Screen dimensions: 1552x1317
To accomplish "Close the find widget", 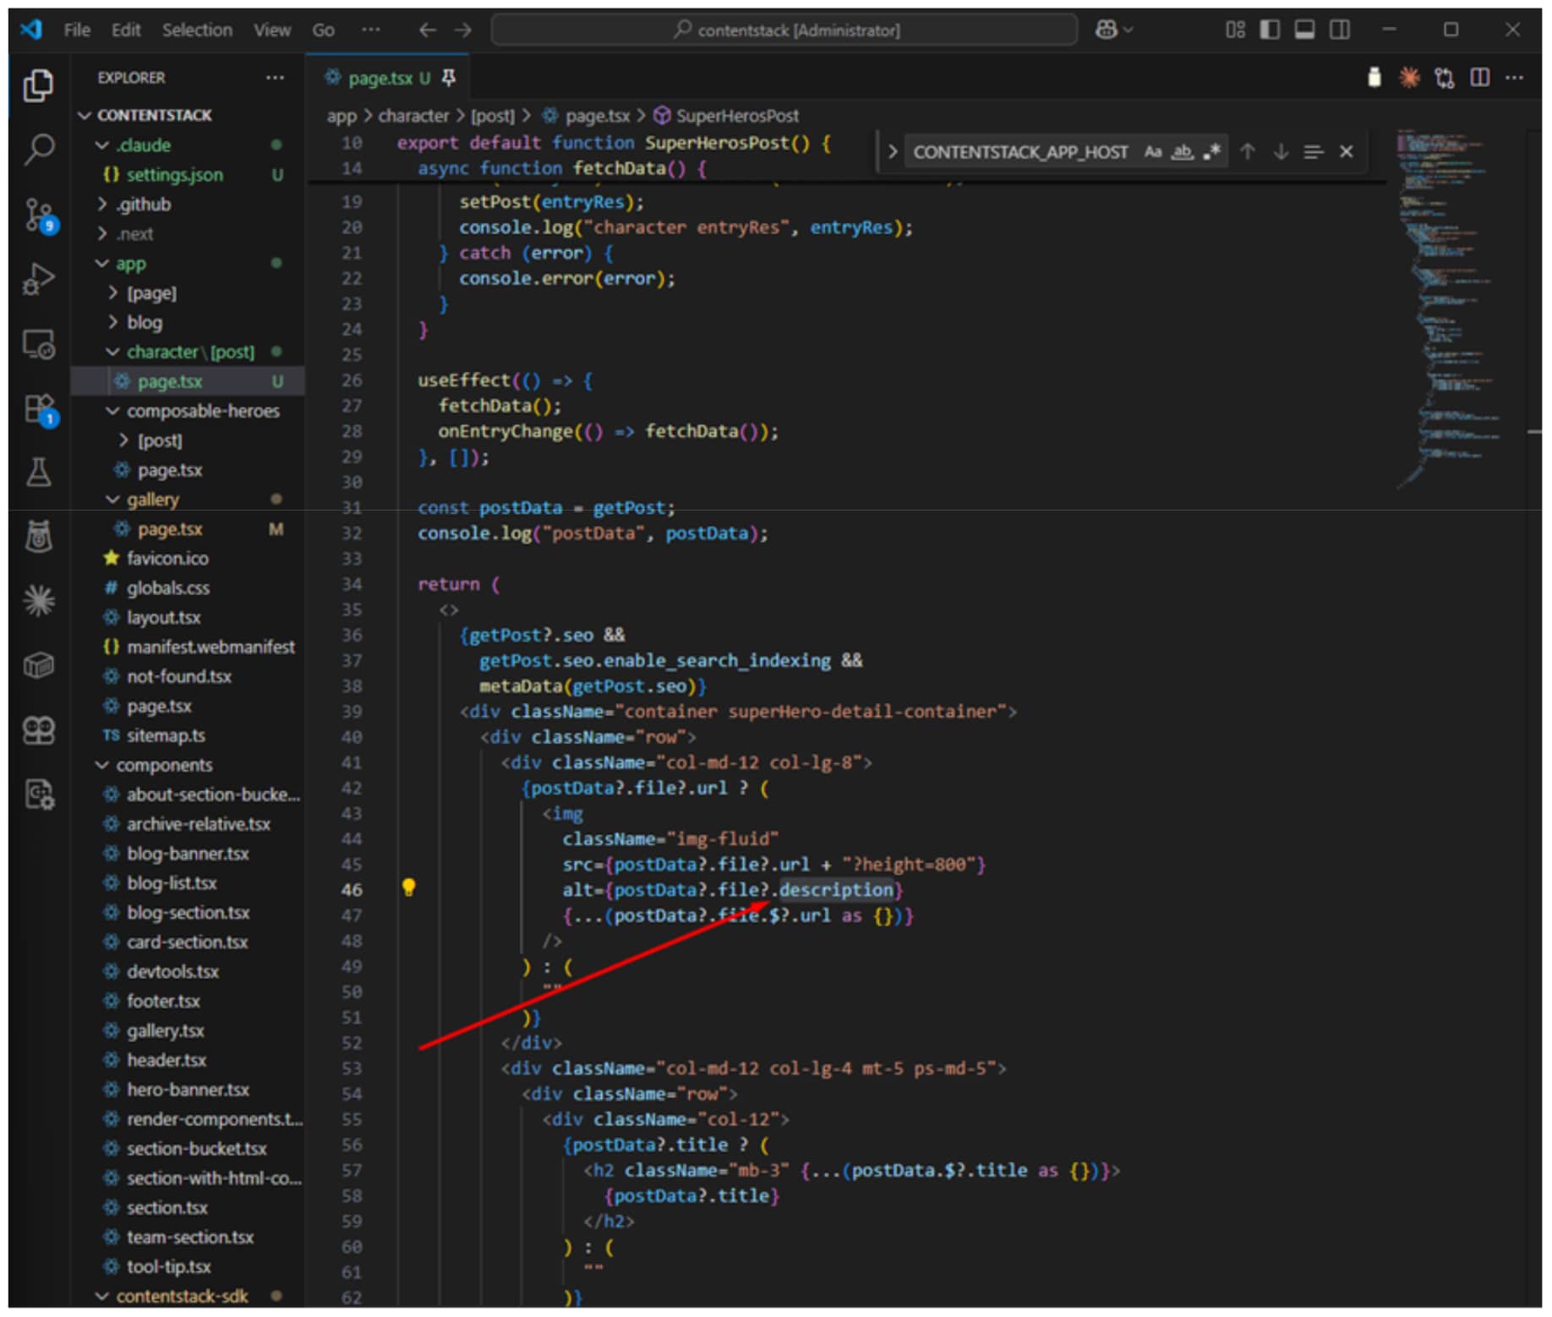I will [1346, 151].
